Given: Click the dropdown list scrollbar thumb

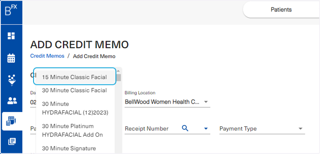Looking at the screenshot, I should [118, 77].
